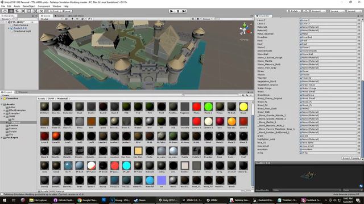Viewport: 364px width, 204px height.
Task: Toggle scene audio button
Action: 77,19
